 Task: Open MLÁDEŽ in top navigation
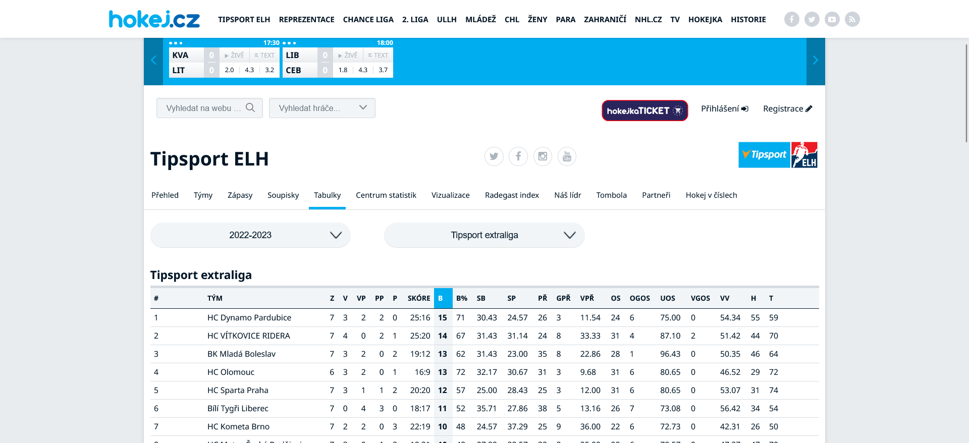point(480,19)
